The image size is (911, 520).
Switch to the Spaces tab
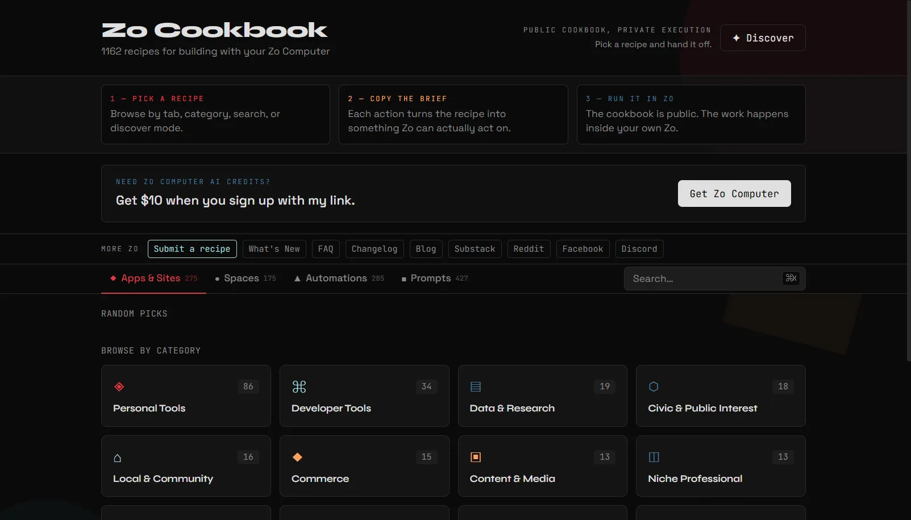pos(246,278)
